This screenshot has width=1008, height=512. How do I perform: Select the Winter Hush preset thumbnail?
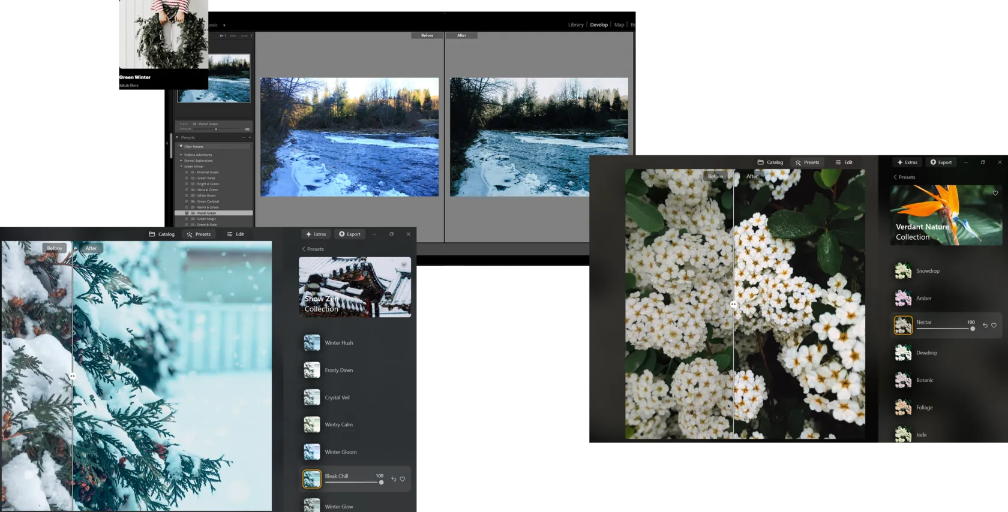pyautogui.click(x=312, y=343)
